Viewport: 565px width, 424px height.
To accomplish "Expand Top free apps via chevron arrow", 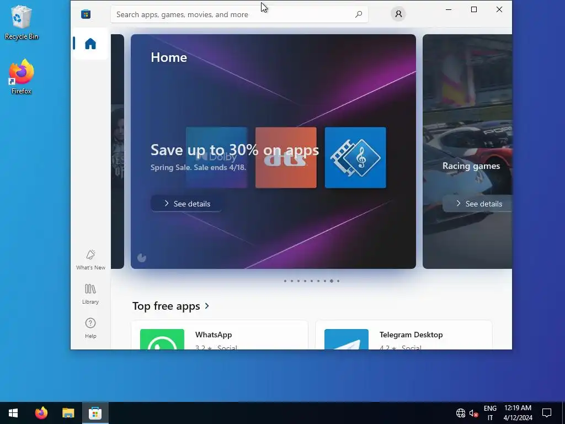I will coord(207,306).
